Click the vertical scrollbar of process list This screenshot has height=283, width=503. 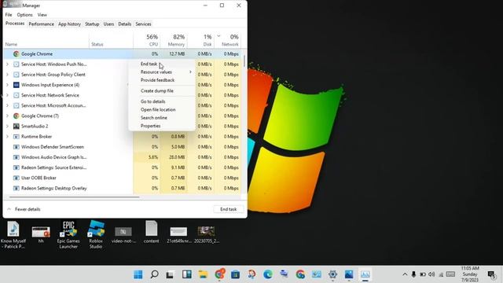coord(244,61)
